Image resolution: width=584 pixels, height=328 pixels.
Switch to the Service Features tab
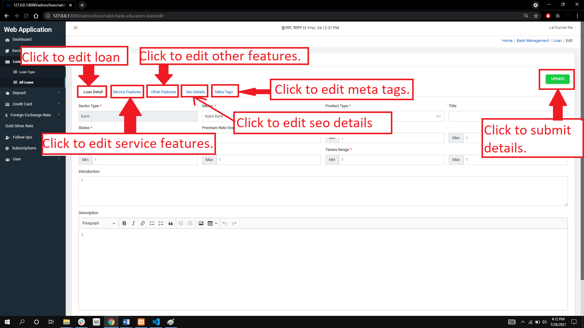(127, 92)
